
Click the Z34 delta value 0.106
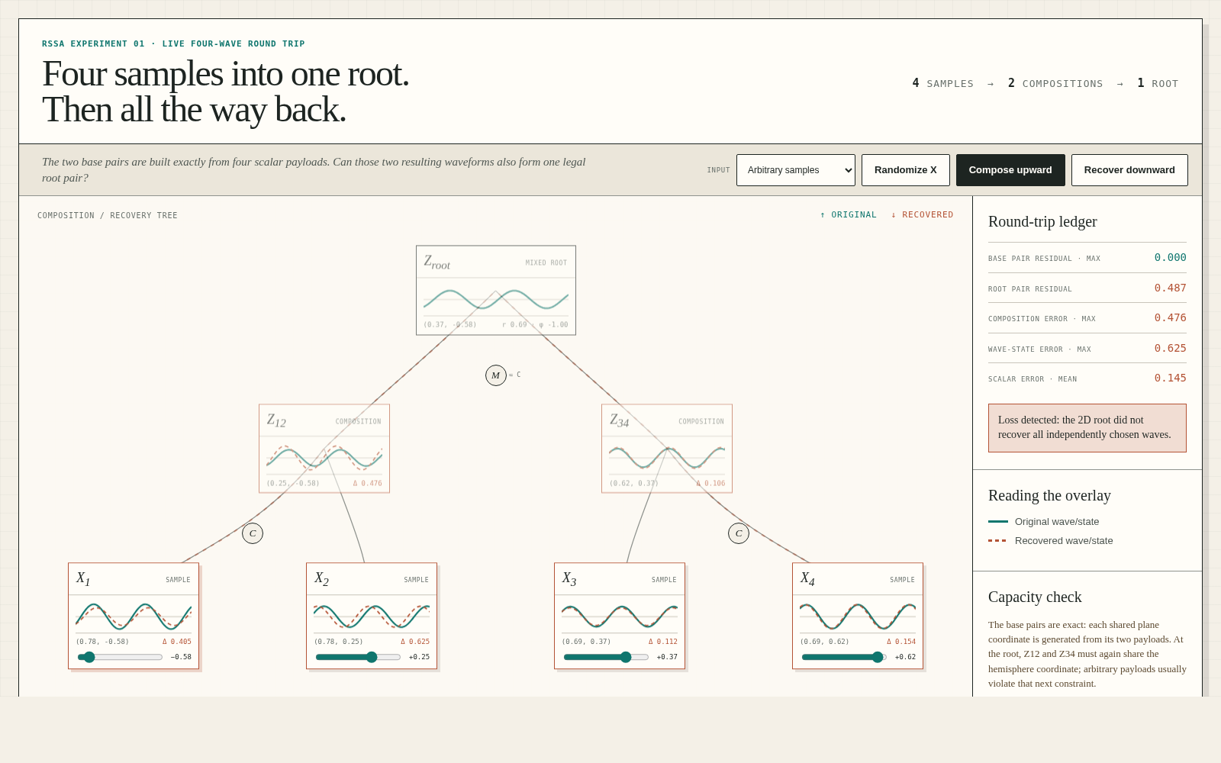coord(710,484)
